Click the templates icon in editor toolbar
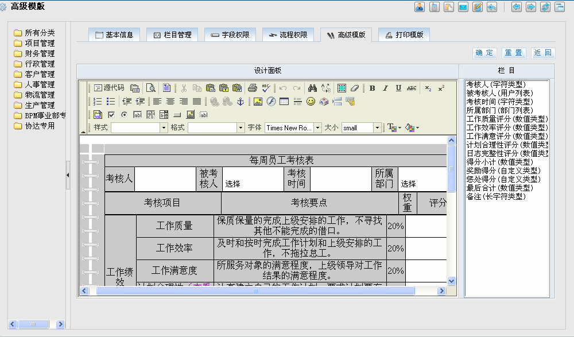The height and width of the screenshot is (337, 574). pyautogui.click(x=166, y=88)
